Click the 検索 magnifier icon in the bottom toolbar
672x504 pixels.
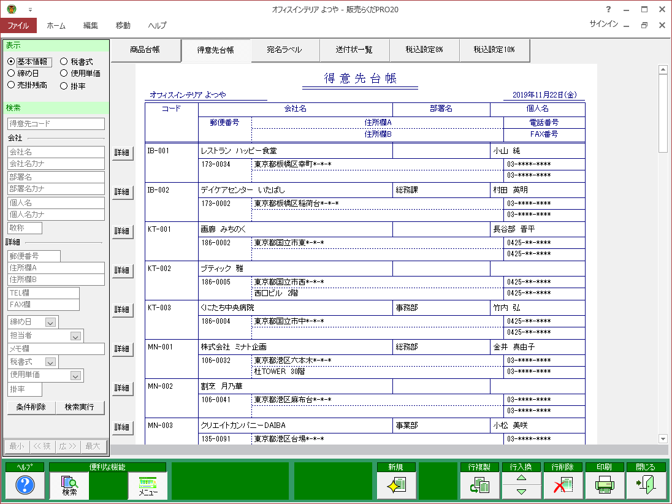tap(69, 485)
